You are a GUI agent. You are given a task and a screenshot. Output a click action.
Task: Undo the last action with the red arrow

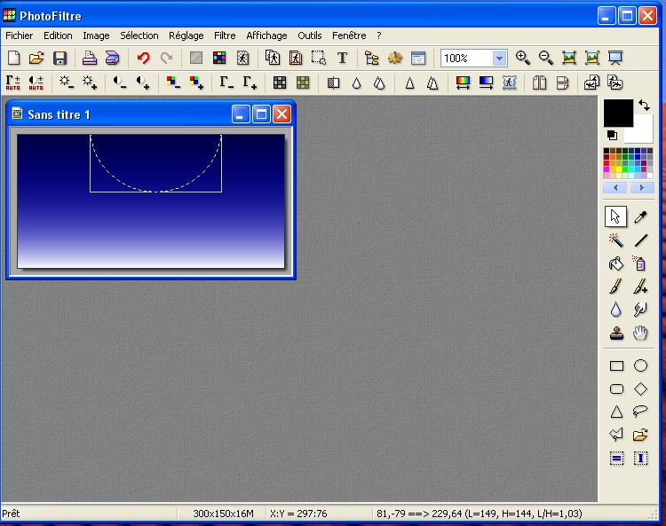(144, 58)
